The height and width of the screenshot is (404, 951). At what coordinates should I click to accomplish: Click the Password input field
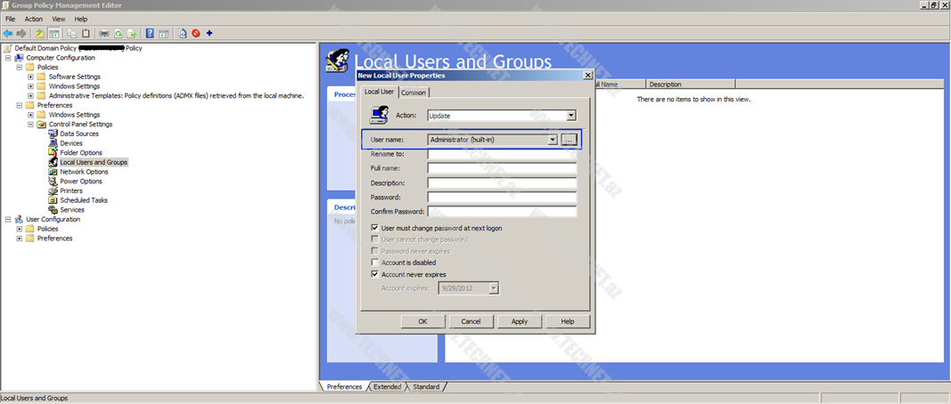click(502, 197)
